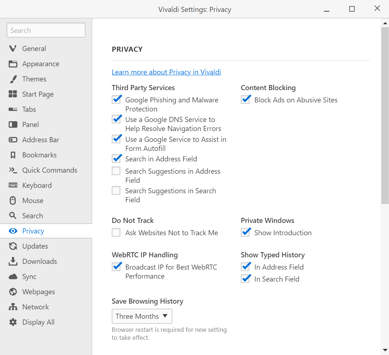
Task: Click the Mouse icon in sidebar
Action: click(x=13, y=200)
